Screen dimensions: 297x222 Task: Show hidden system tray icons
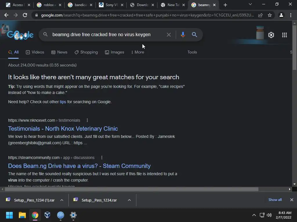tap(254, 215)
